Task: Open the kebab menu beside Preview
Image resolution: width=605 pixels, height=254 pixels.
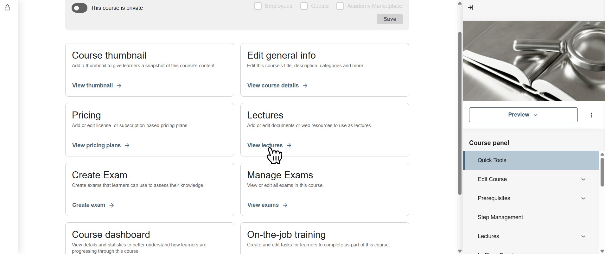Action: (592, 115)
